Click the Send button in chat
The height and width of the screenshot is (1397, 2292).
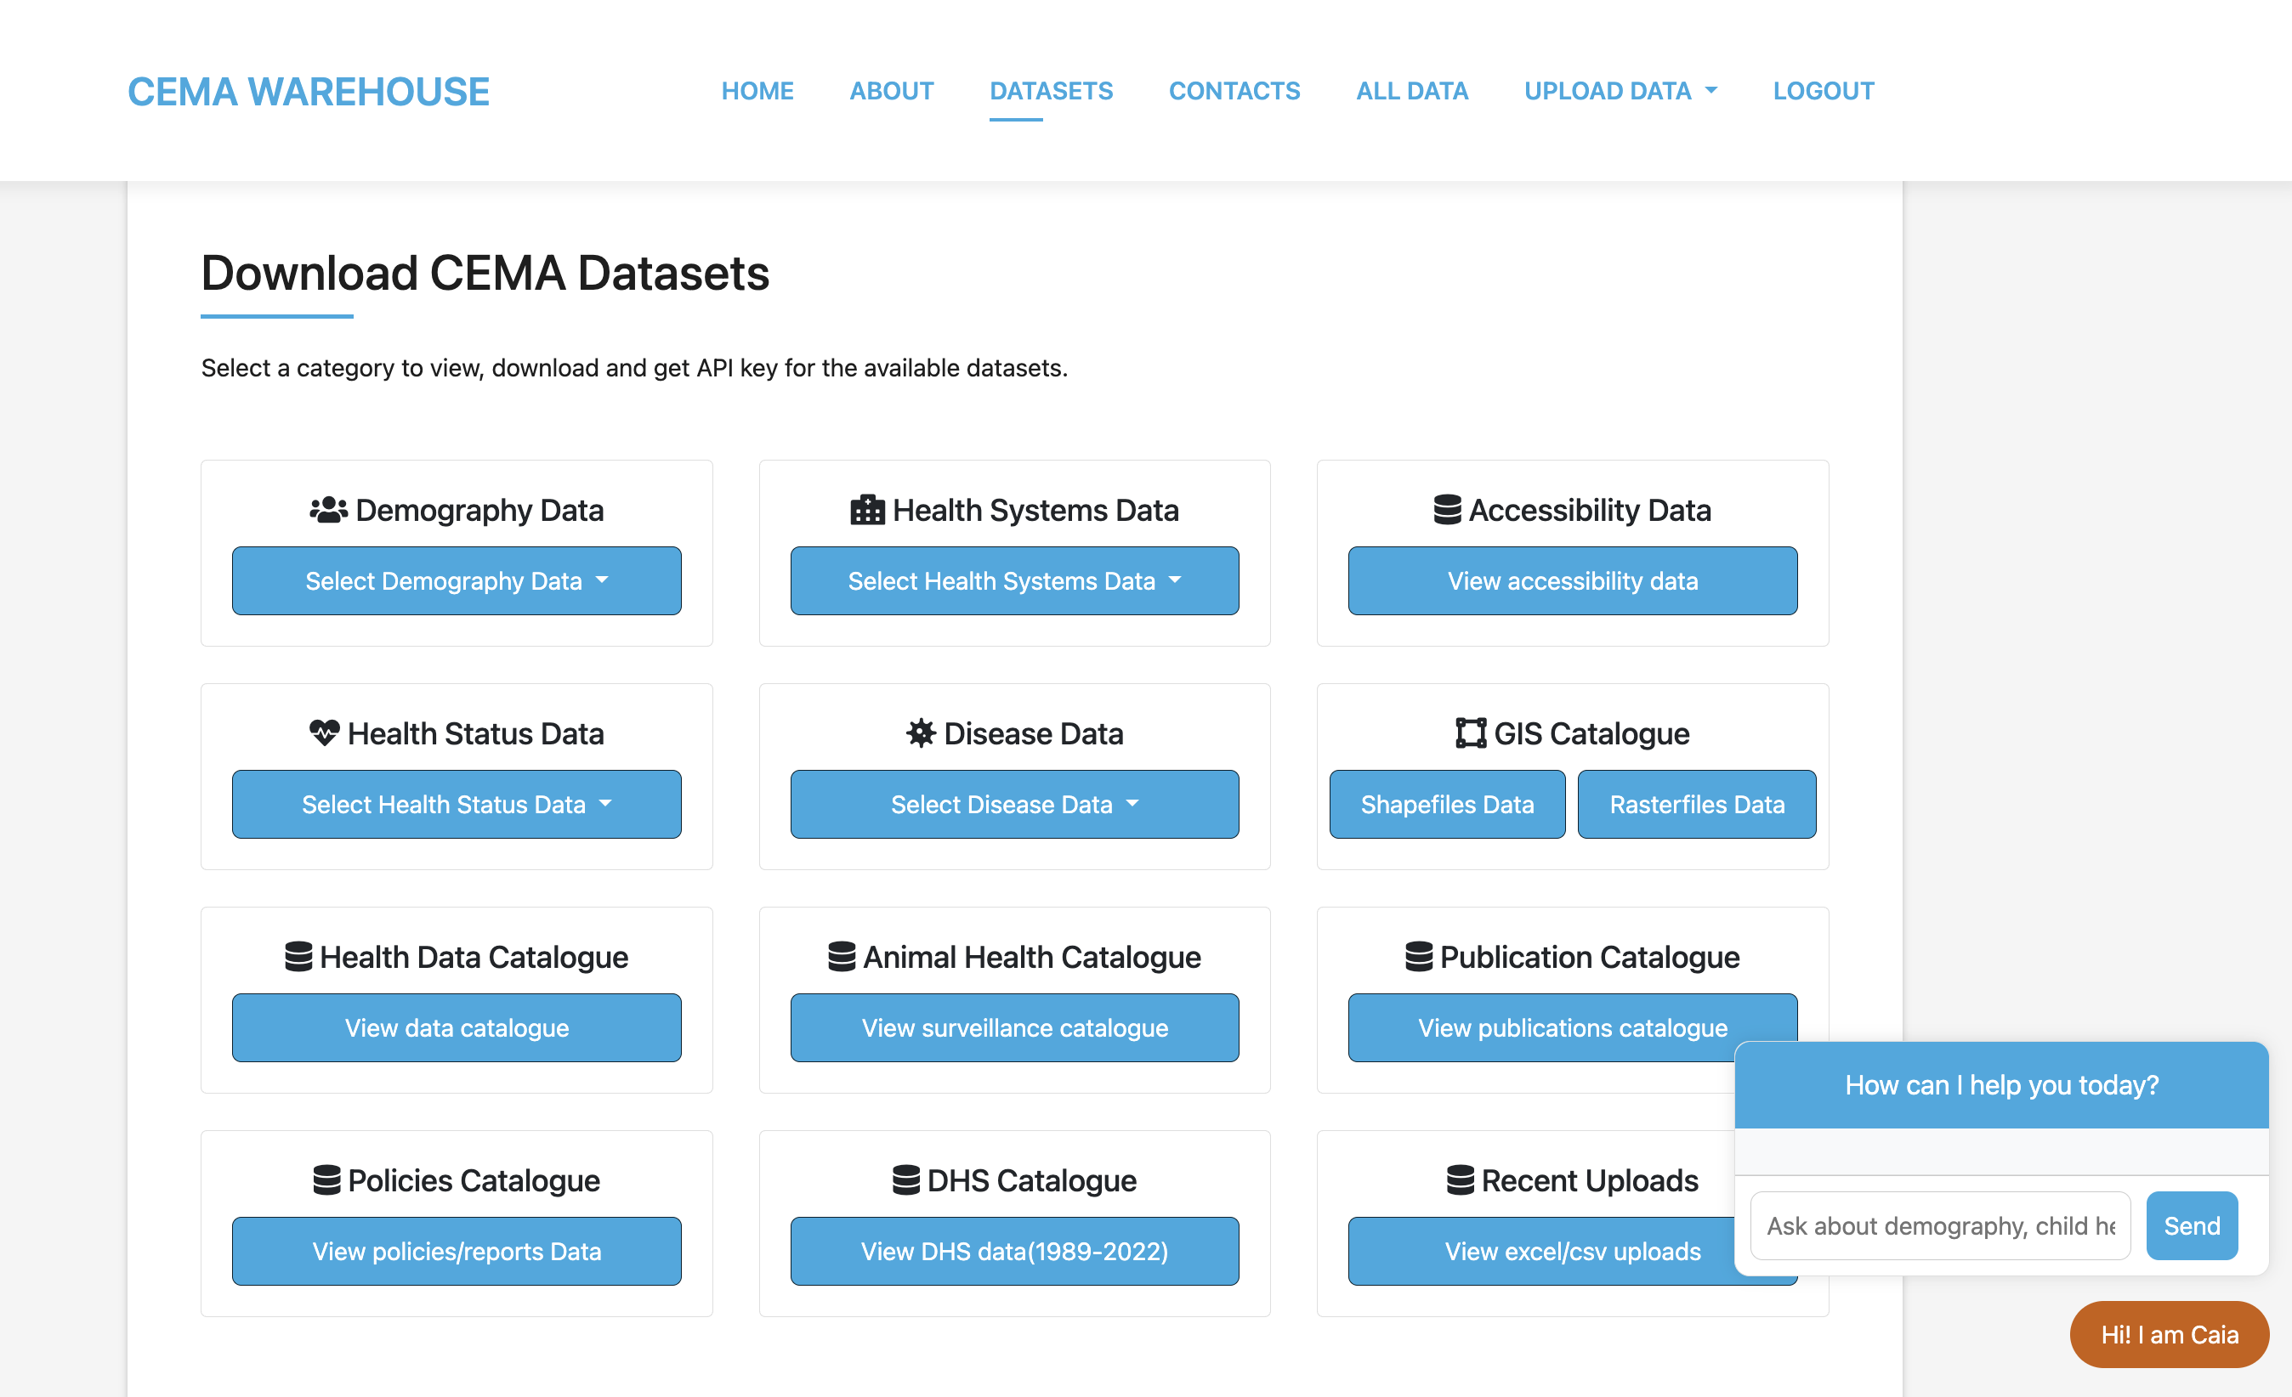click(x=2192, y=1225)
